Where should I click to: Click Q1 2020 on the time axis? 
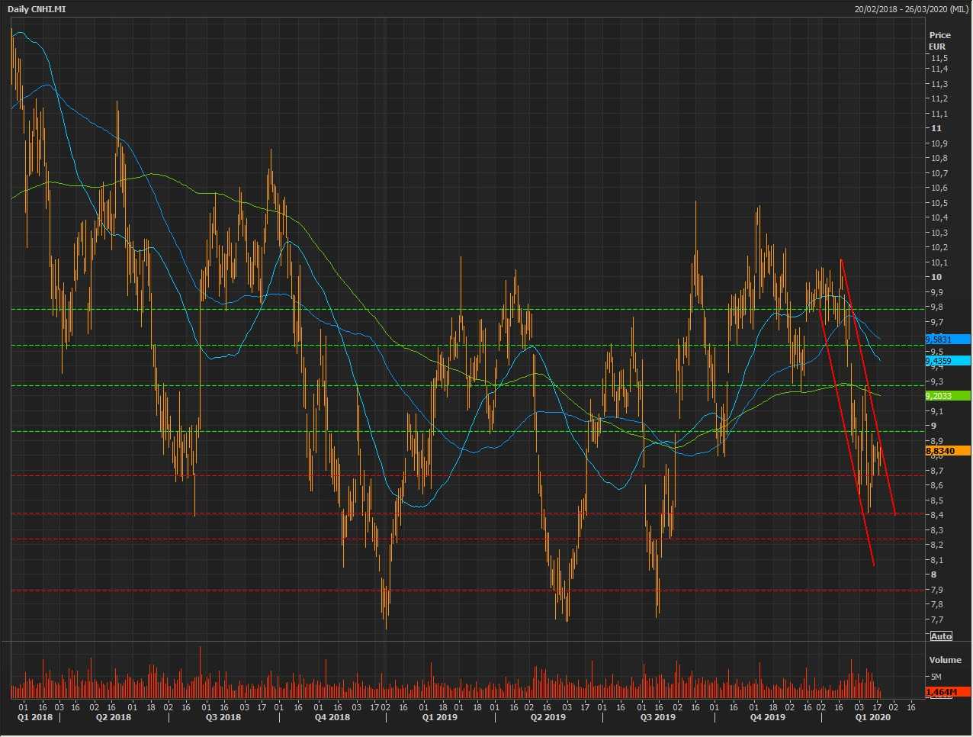pos(872,717)
